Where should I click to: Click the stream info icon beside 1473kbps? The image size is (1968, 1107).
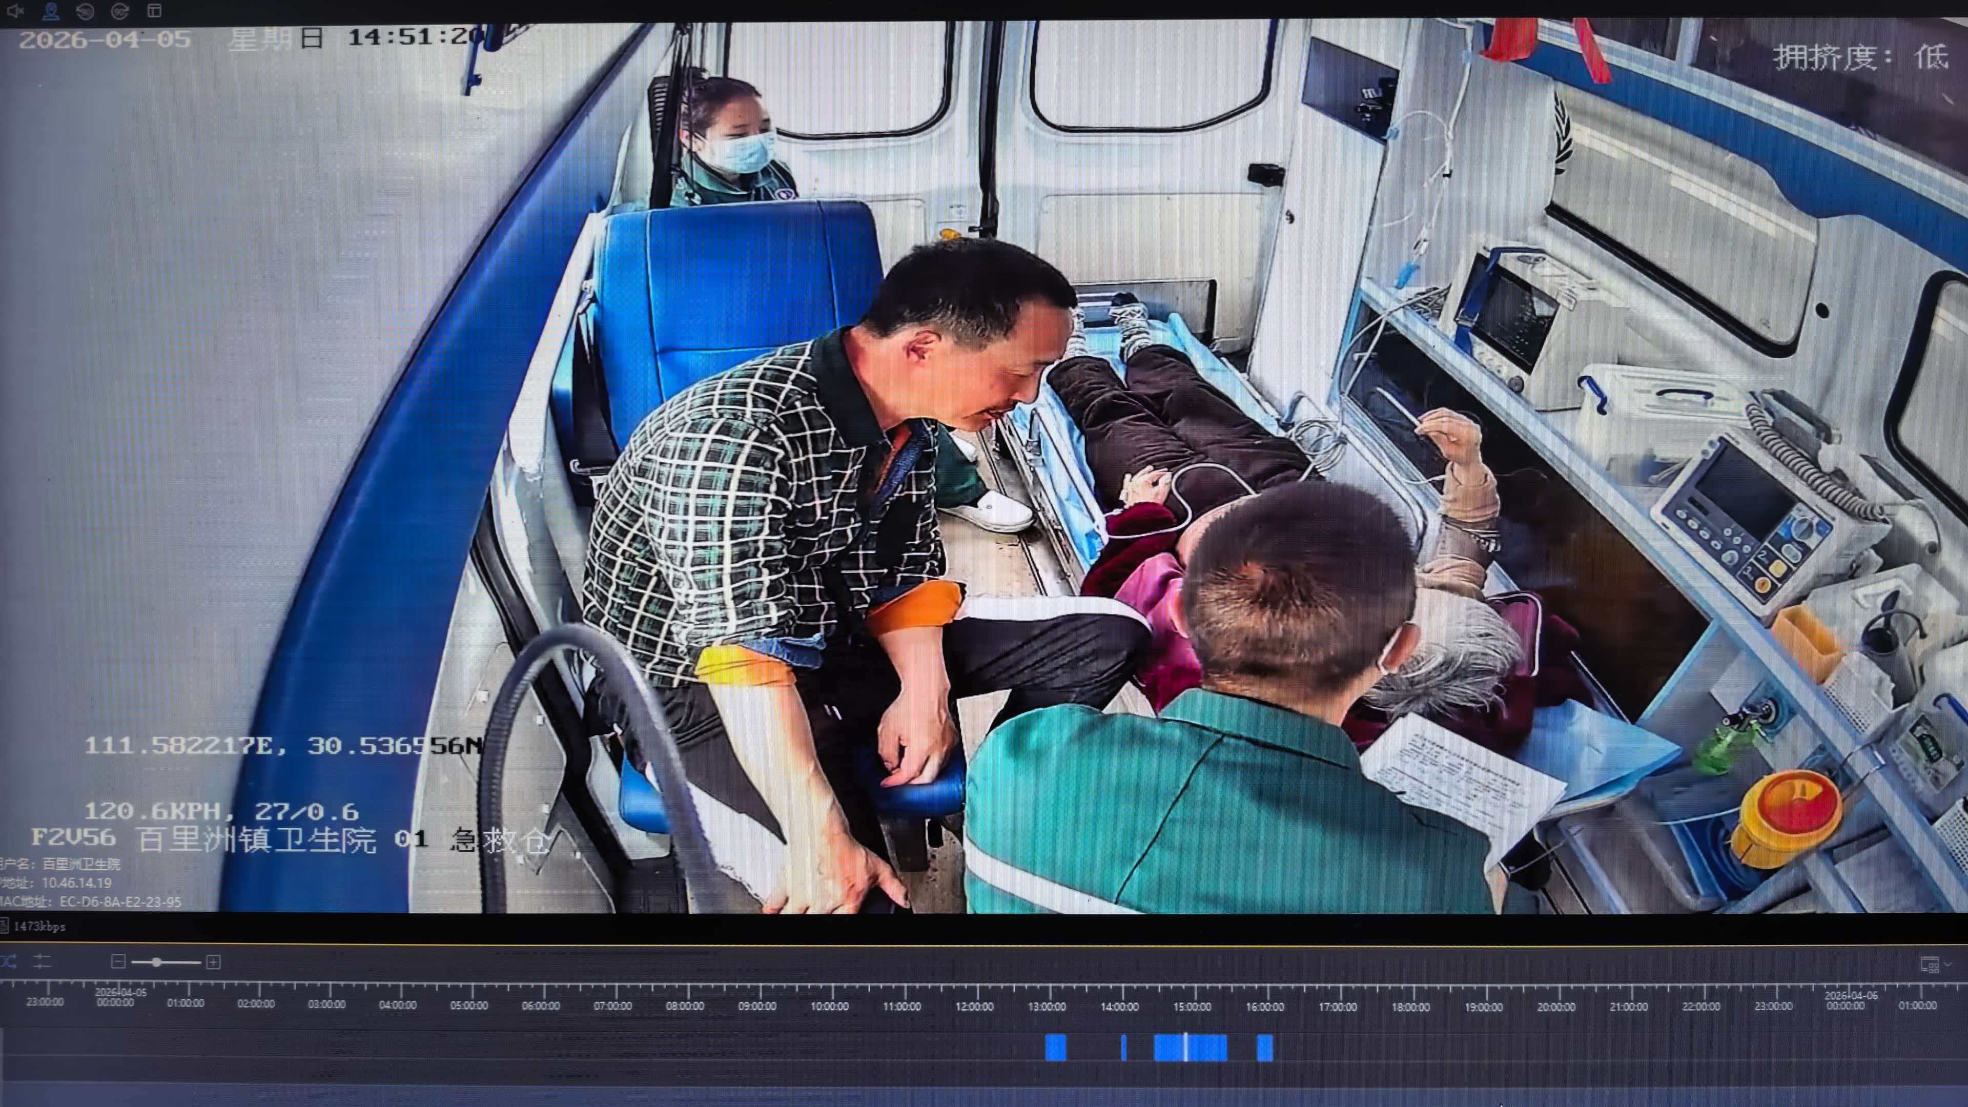tap(4, 926)
